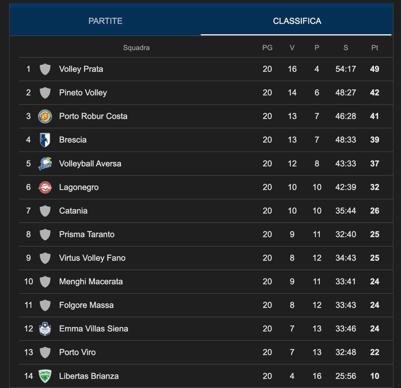Select the CLASSIFICA tab
This screenshot has height=388, width=401.
point(297,21)
